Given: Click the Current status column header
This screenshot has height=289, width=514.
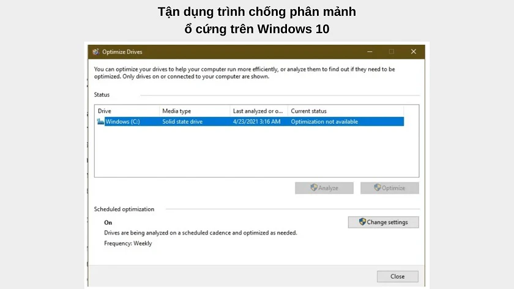Looking at the screenshot, I should pos(346,111).
